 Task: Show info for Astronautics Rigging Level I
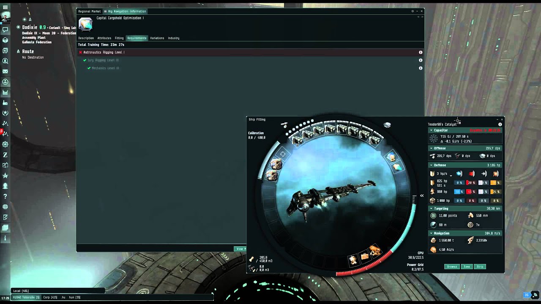pyautogui.click(x=421, y=52)
